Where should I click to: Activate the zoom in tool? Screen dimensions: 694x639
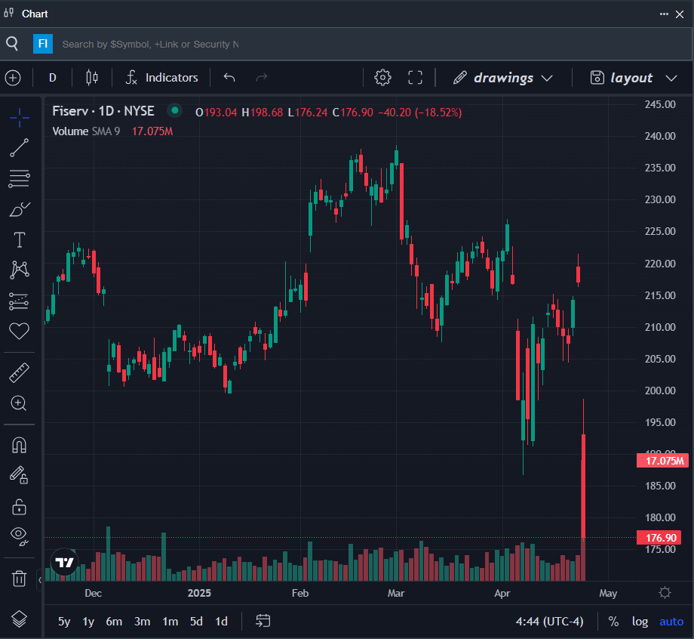coord(20,403)
